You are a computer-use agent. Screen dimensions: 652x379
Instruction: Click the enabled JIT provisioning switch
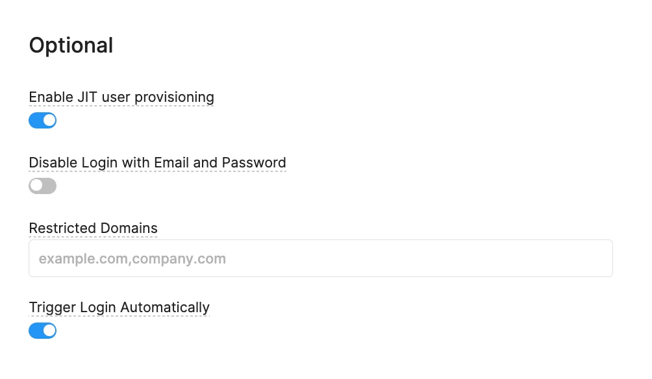(x=42, y=120)
